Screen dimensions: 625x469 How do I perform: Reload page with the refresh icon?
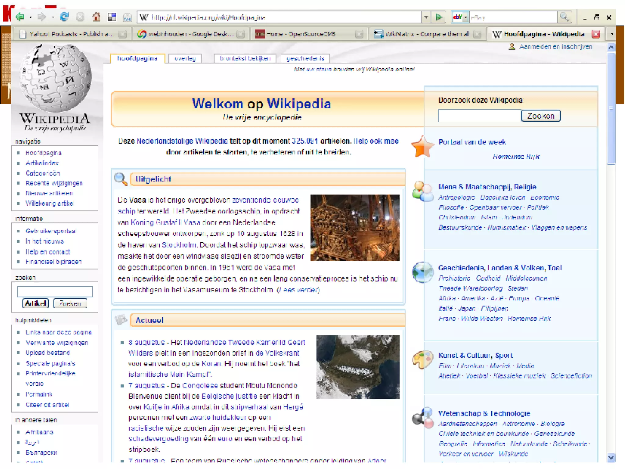(x=64, y=17)
